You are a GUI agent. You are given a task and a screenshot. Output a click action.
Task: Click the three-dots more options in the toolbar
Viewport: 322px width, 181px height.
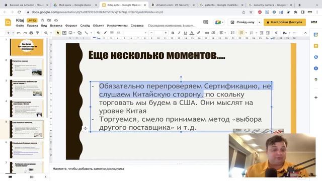click(x=295, y=33)
